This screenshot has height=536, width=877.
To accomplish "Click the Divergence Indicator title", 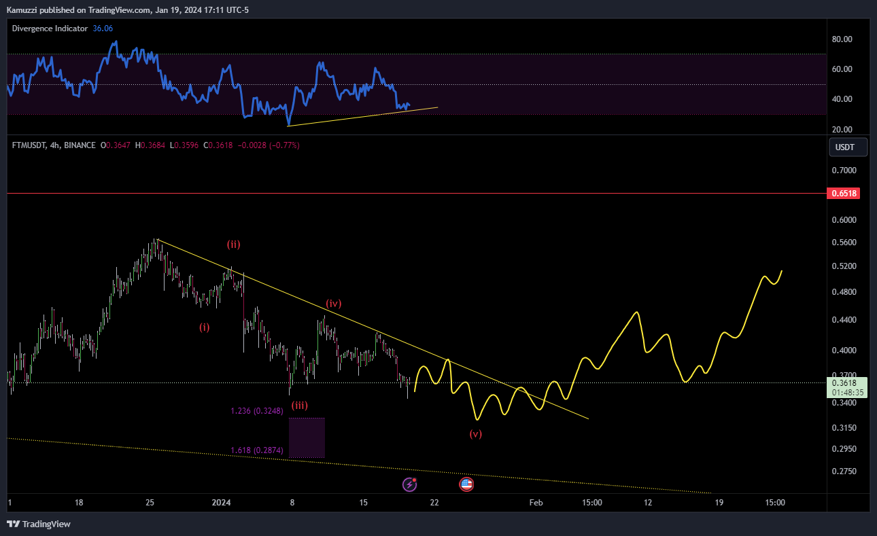I will tap(50, 29).
